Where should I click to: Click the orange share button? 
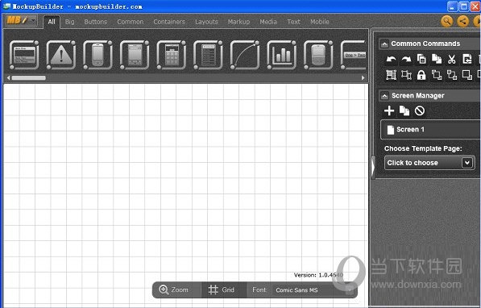tap(463, 21)
